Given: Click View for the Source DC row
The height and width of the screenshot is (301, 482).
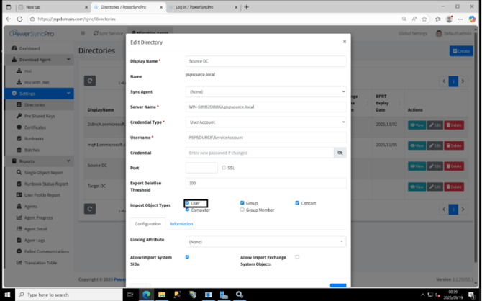Looking at the screenshot, I should pyautogui.click(x=417, y=166).
